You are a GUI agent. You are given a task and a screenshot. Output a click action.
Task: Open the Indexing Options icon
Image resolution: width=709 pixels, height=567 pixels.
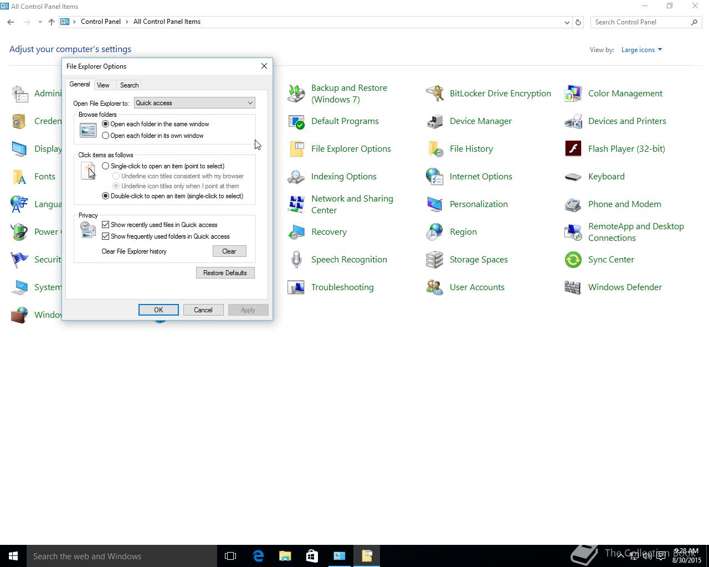[296, 177]
